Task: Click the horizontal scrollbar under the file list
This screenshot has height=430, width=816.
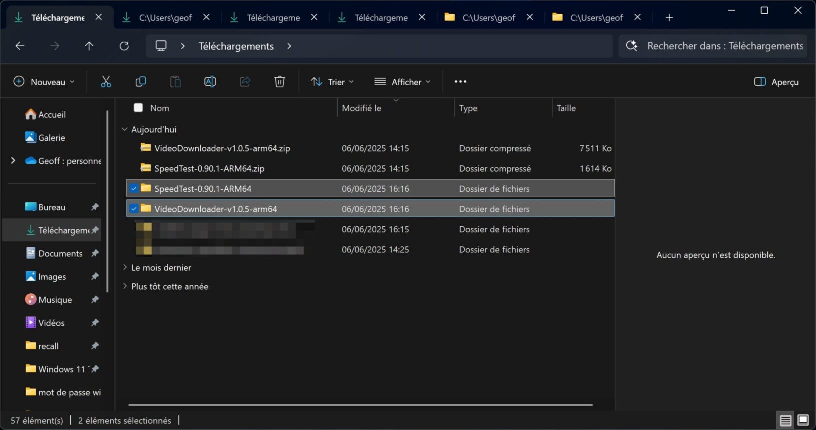Action: point(360,405)
